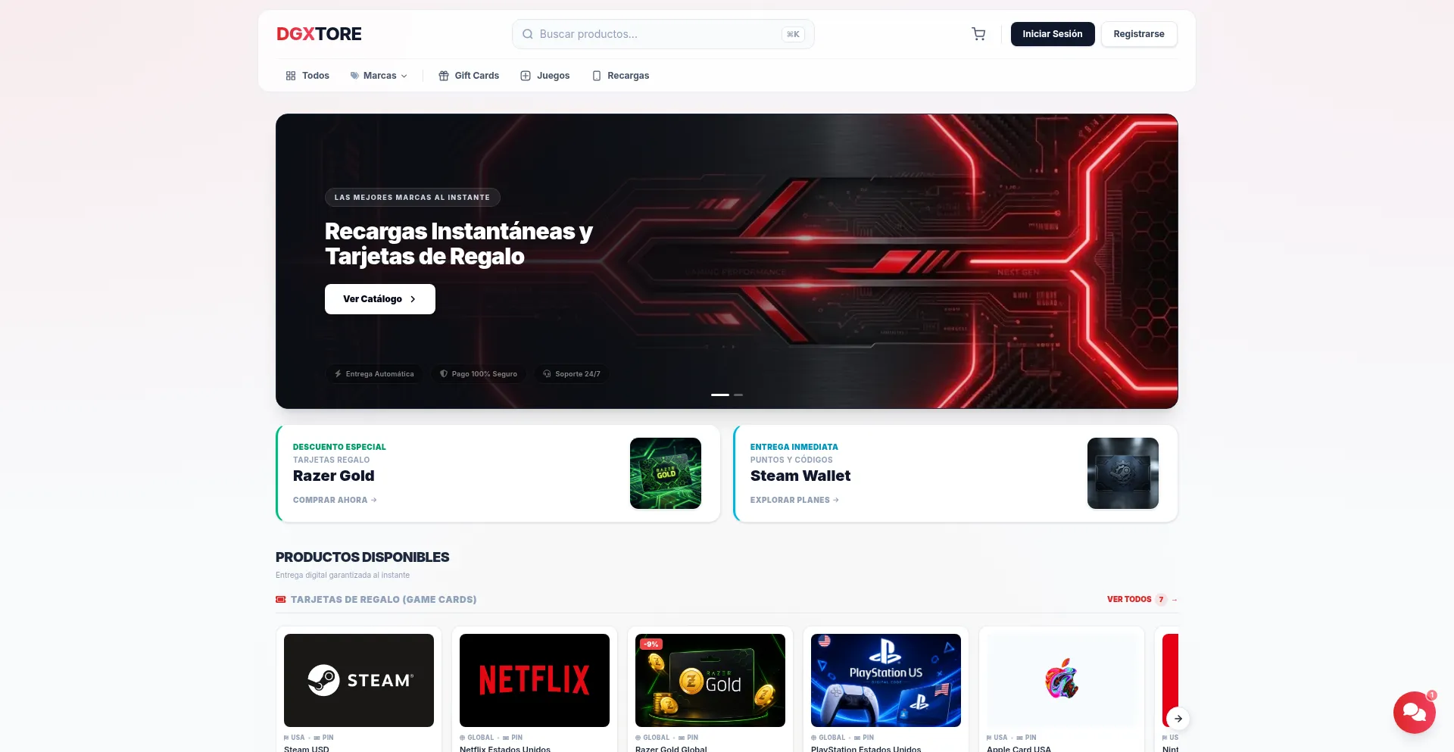Open the Razer Gold Global product image

click(710, 680)
